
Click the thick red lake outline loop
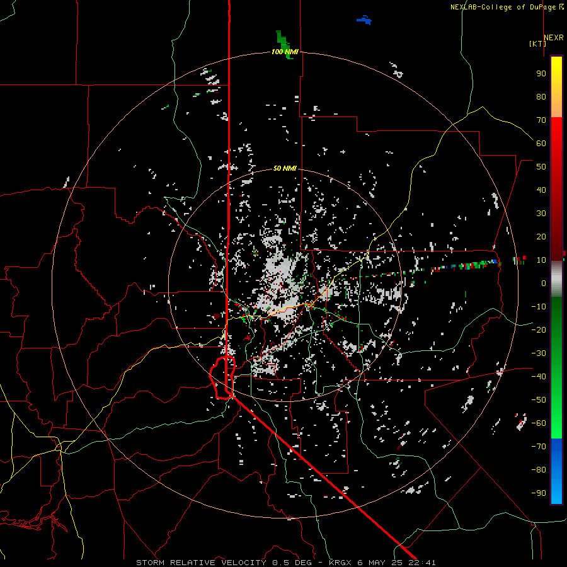223,377
